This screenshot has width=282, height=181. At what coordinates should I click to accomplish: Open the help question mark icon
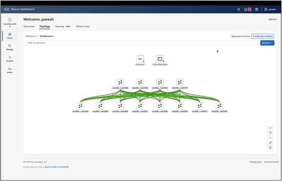coord(257,9)
